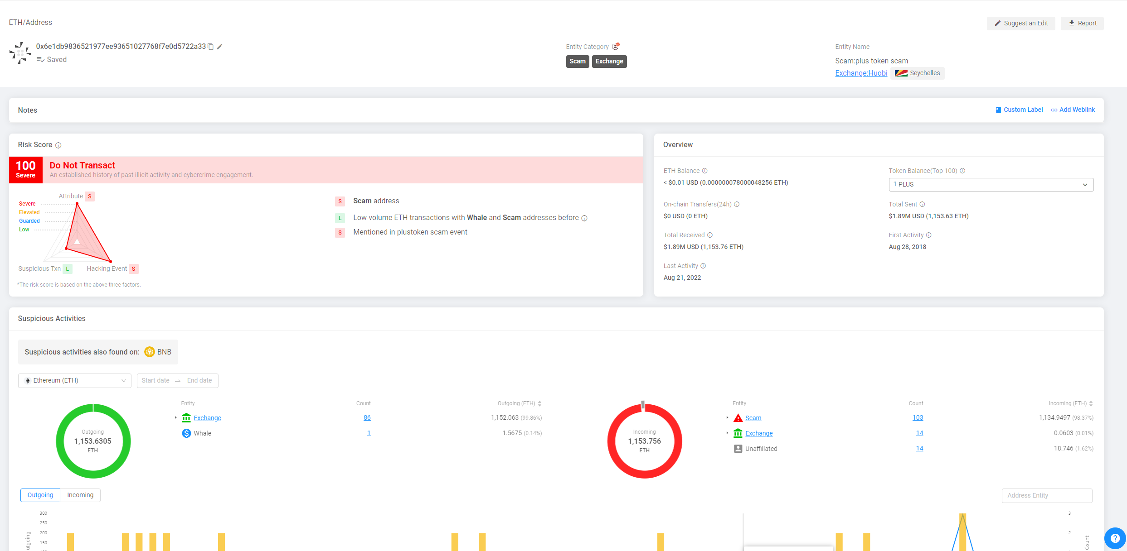The image size is (1127, 551).
Task: Open Scam count 103 link
Action: click(918, 418)
